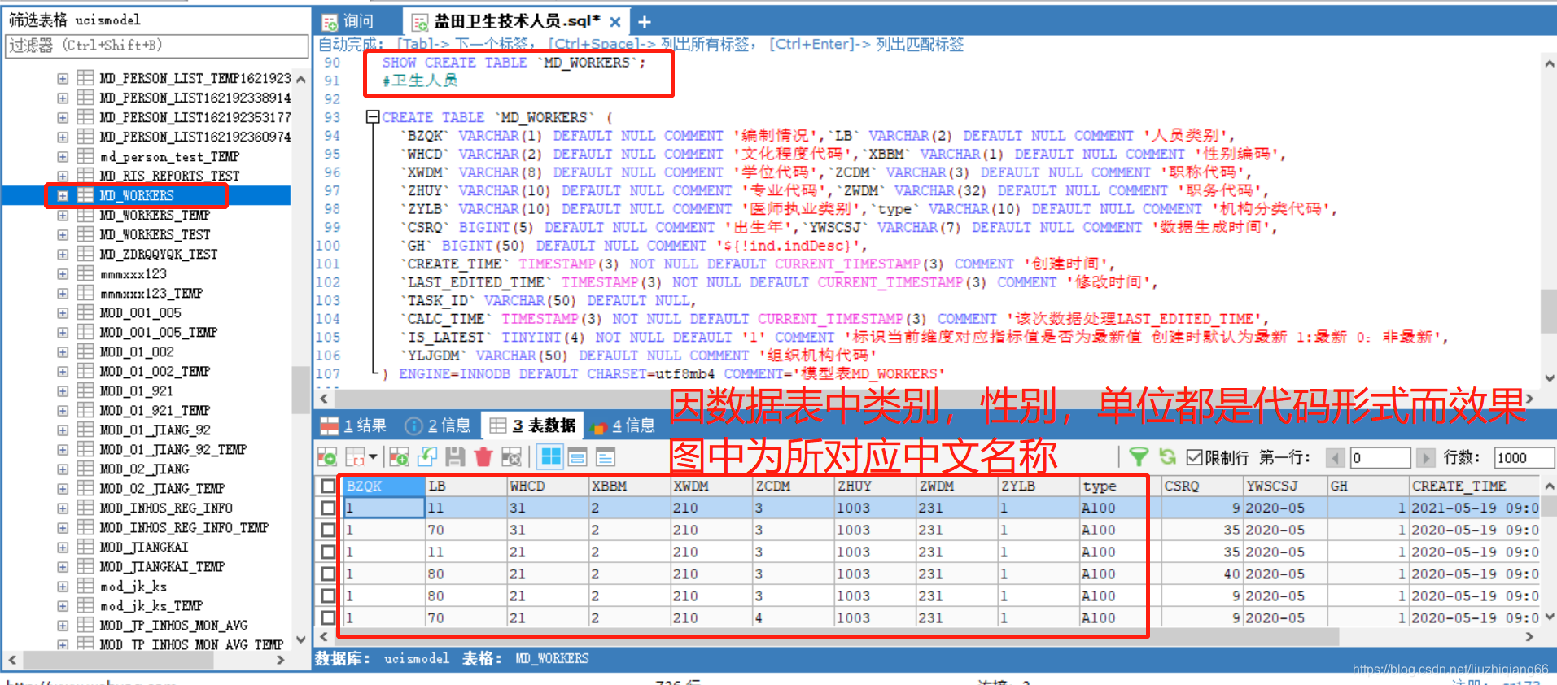Click table icon beside MOD_001_005
This screenshot has height=685, width=1557.
tap(85, 312)
